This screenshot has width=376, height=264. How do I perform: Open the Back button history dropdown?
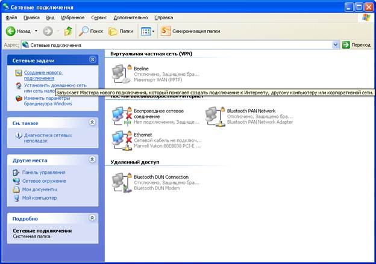tap(36, 31)
